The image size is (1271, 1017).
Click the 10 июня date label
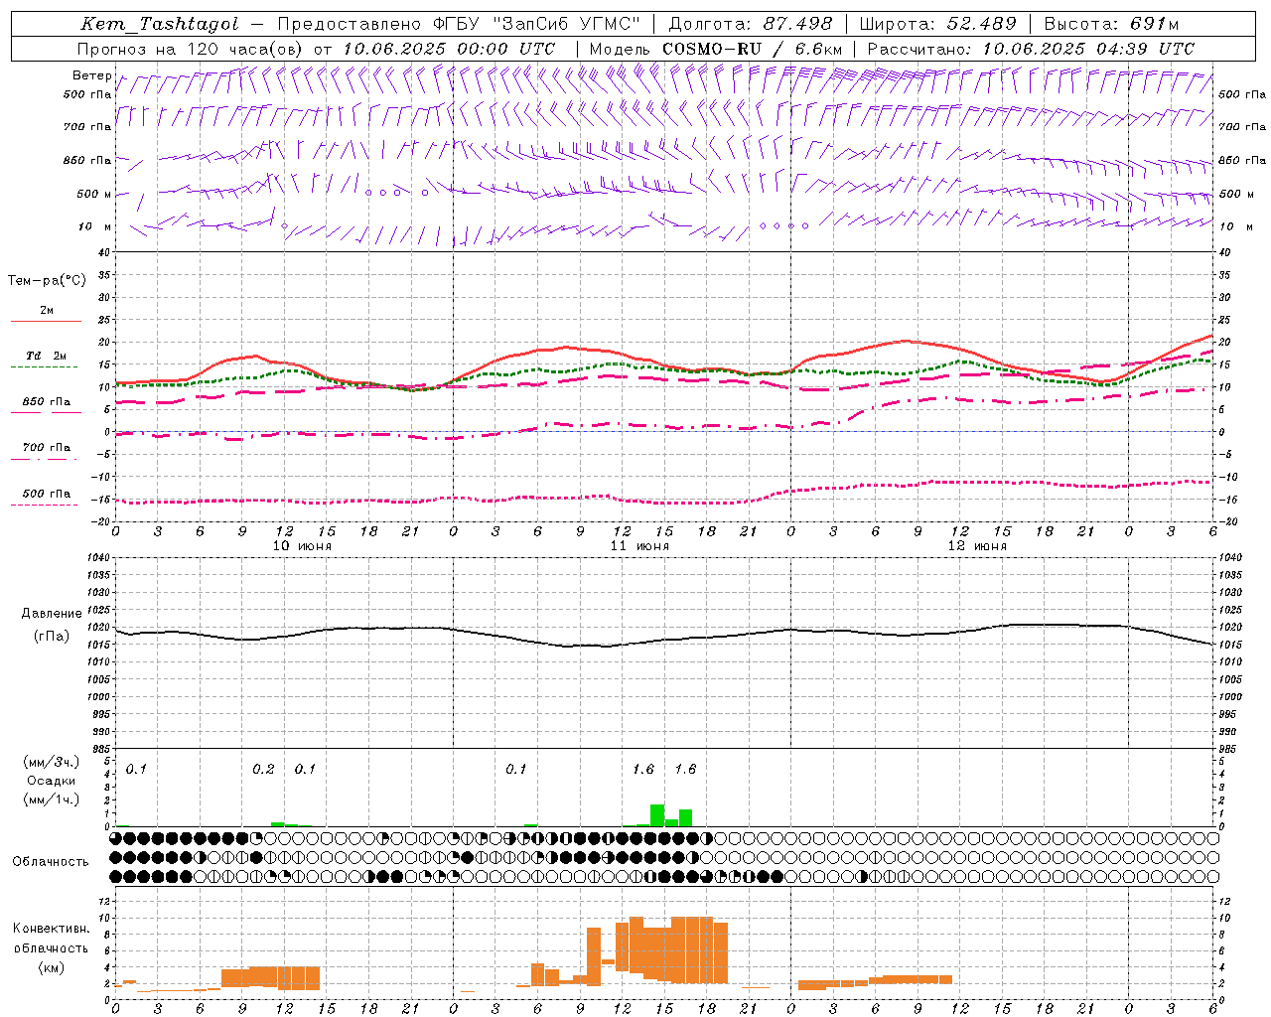[x=302, y=545]
